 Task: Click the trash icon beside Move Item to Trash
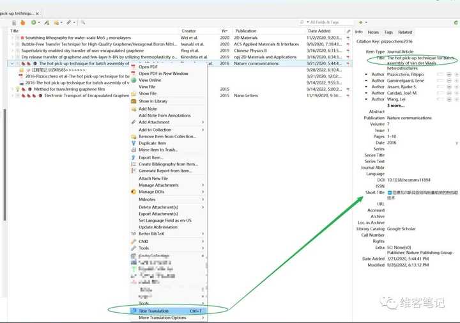(x=134, y=150)
